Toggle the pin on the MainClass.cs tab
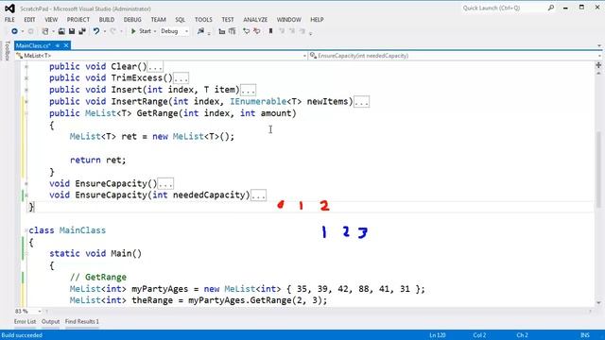Screen dimensions: 605x340 pyautogui.click(x=57, y=45)
